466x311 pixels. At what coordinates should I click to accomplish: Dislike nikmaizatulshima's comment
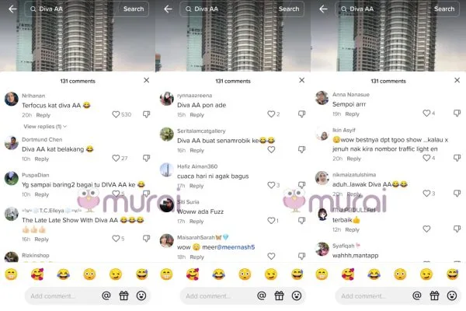(457, 194)
